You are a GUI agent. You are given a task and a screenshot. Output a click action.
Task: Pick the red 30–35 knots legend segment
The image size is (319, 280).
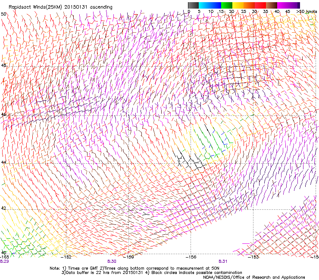[x=260, y=5]
